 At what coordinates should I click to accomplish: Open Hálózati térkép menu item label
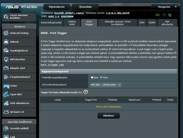(x=19, y=33)
